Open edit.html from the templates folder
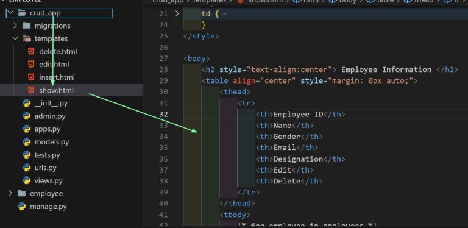The image size is (468, 228). coord(54,65)
